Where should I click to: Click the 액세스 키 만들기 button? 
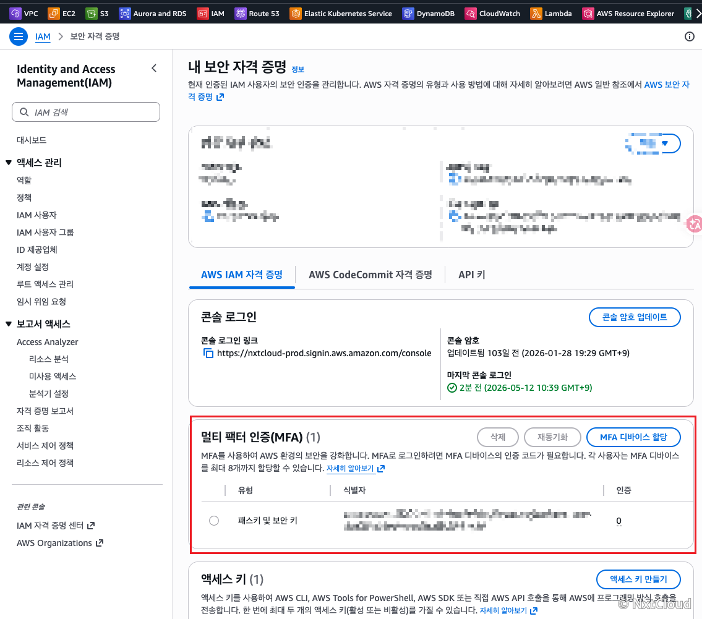pyautogui.click(x=638, y=579)
